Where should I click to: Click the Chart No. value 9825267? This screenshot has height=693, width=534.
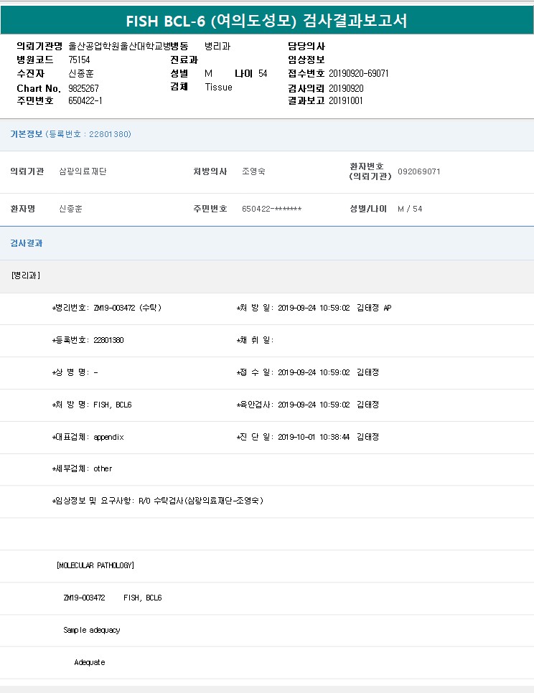tap(83, 88)
